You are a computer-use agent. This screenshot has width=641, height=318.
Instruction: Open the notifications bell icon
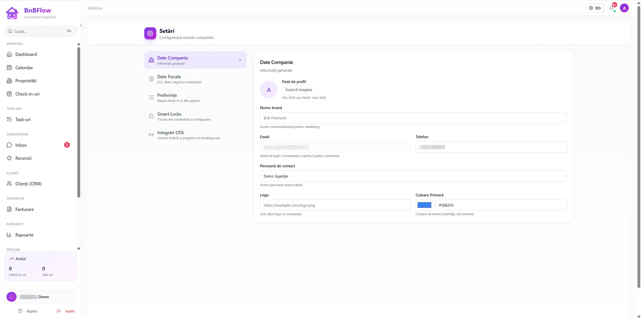point(612,8)
